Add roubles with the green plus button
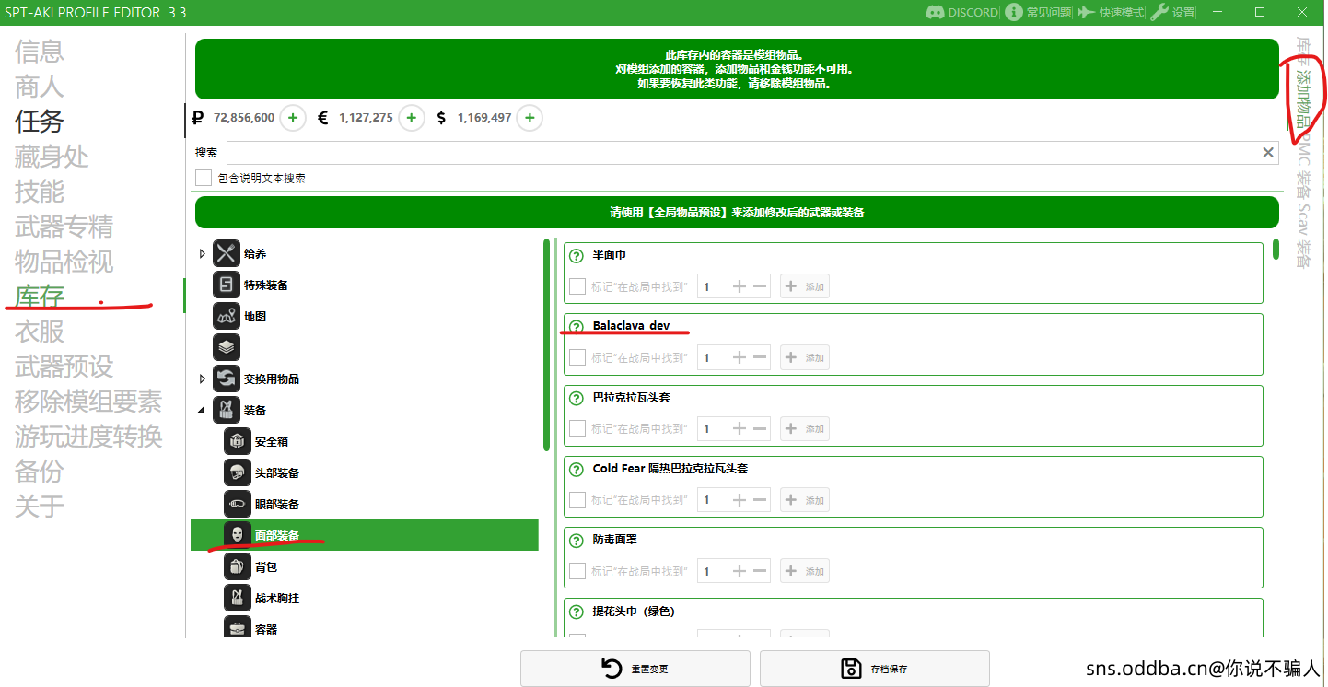This screenshot has height=687, width=1328. tap(292, 118)
